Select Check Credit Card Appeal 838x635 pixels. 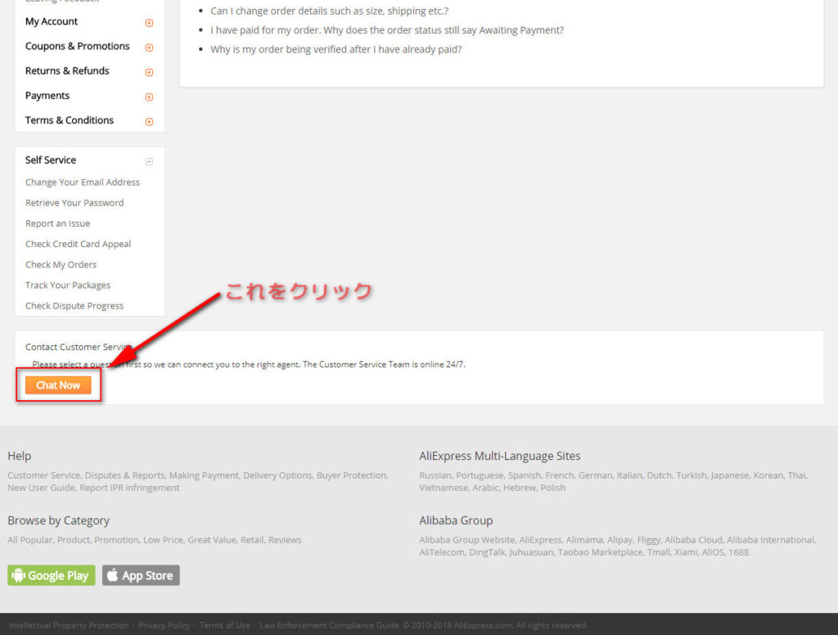point(78,244)
